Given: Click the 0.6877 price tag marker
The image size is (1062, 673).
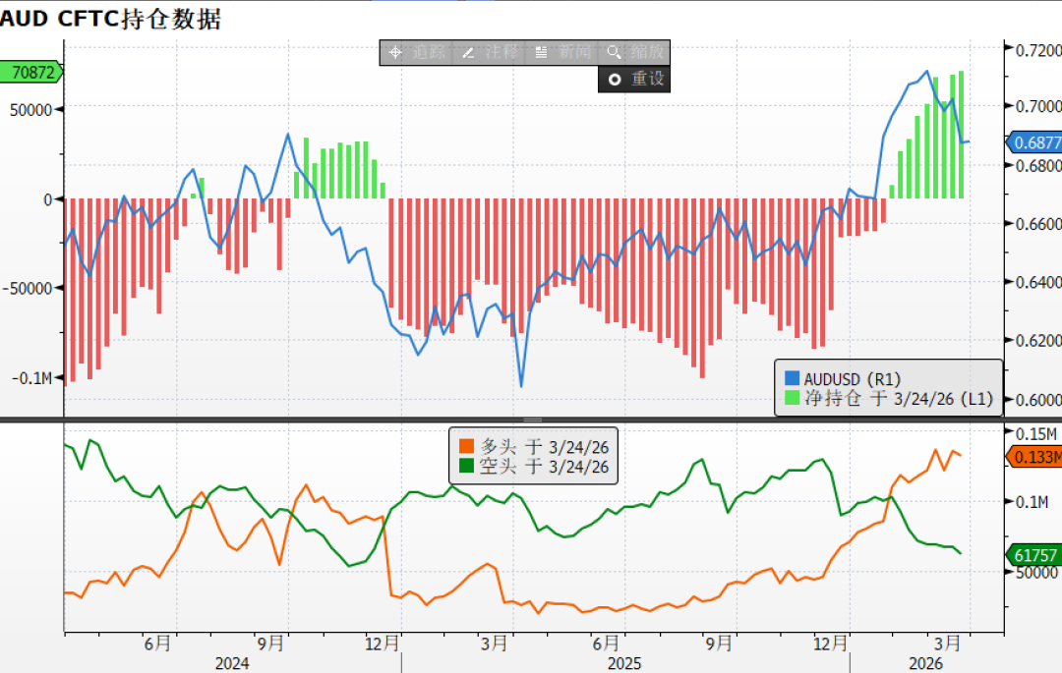Looking at the screenshot, I should (x=1036, y=143).
